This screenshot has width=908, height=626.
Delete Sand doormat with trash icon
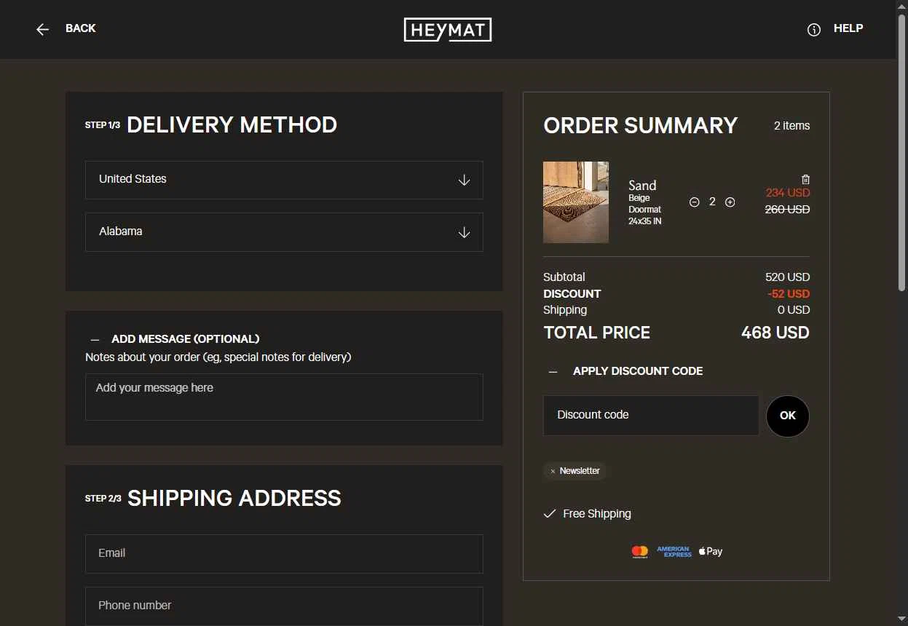[x=805, y=179]
